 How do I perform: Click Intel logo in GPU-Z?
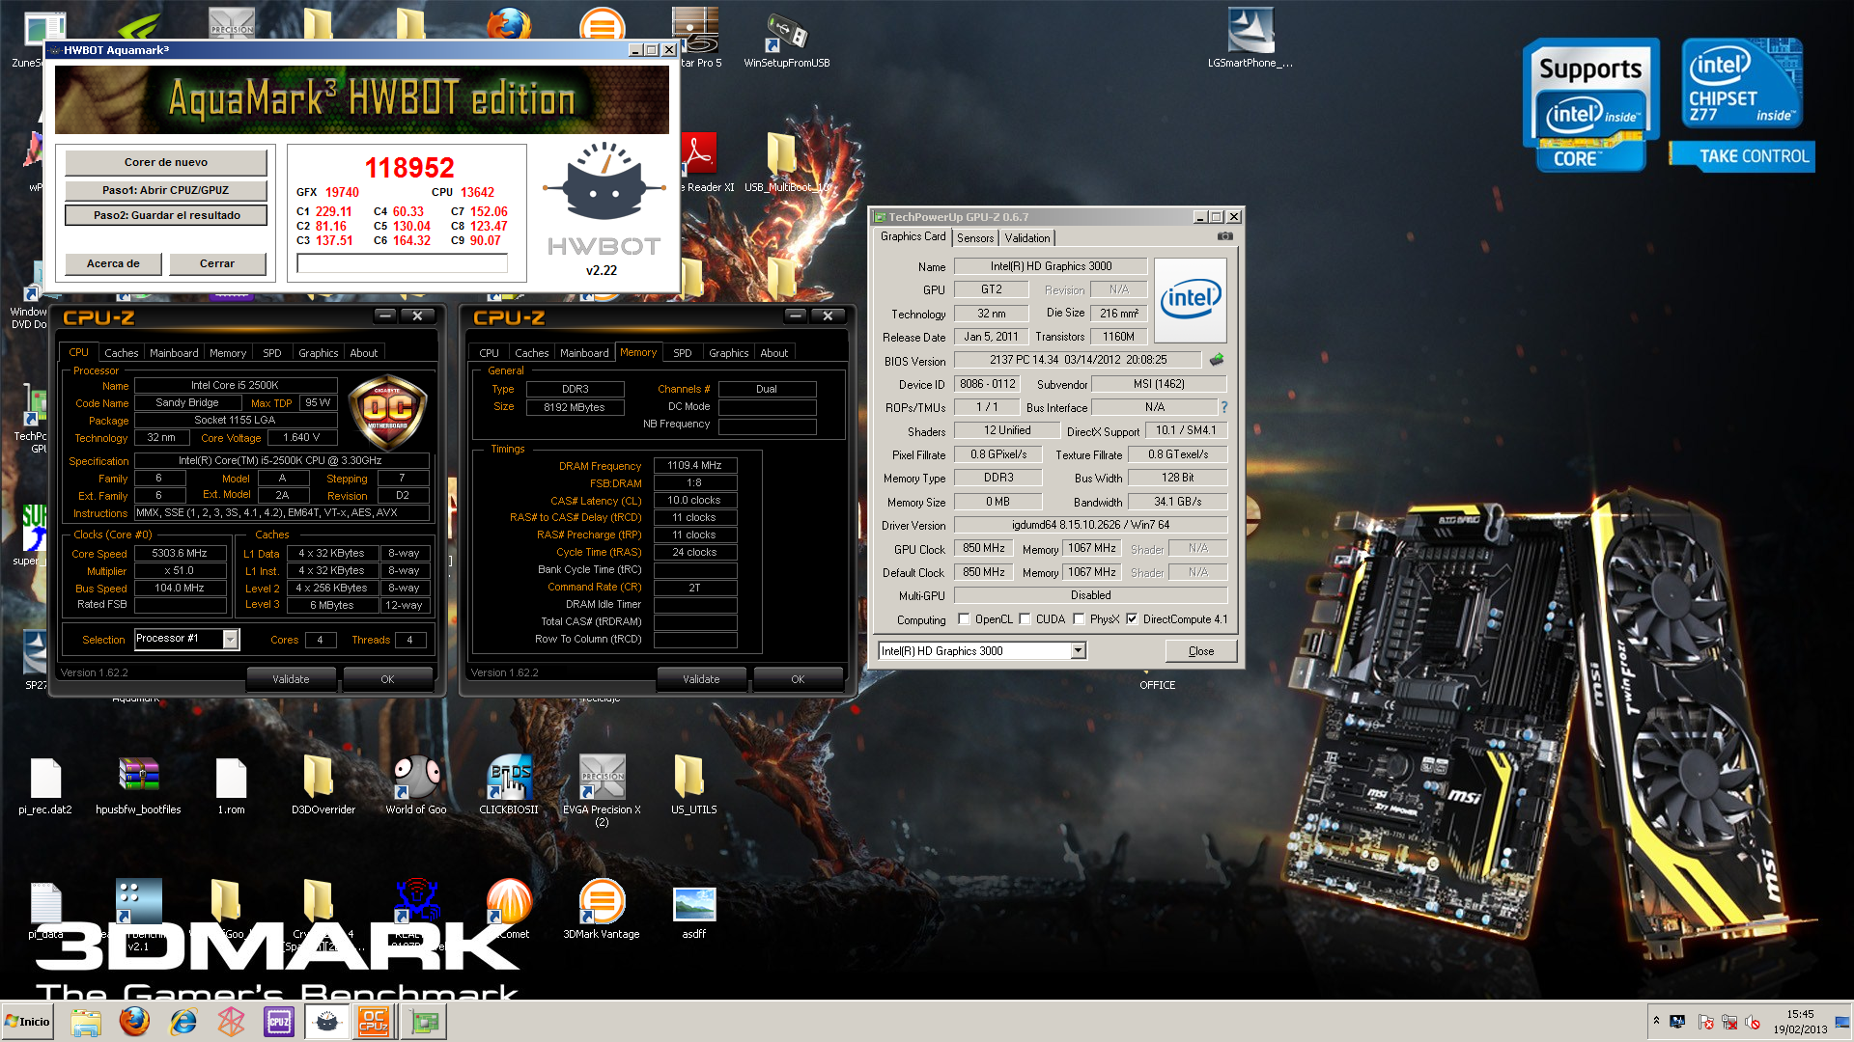[x=1190, y=300]
